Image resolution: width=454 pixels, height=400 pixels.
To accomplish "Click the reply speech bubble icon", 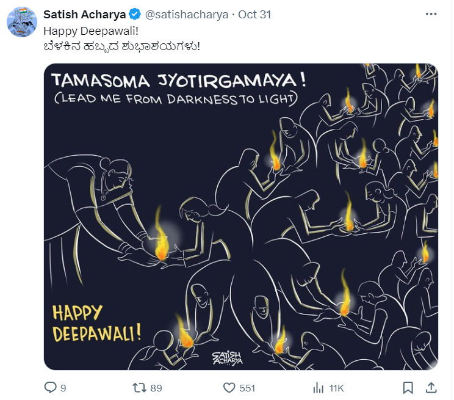I will pos(50,388).
